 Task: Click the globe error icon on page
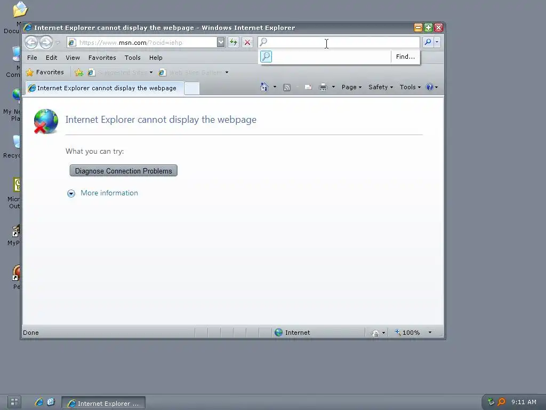(x=46, y=121)
